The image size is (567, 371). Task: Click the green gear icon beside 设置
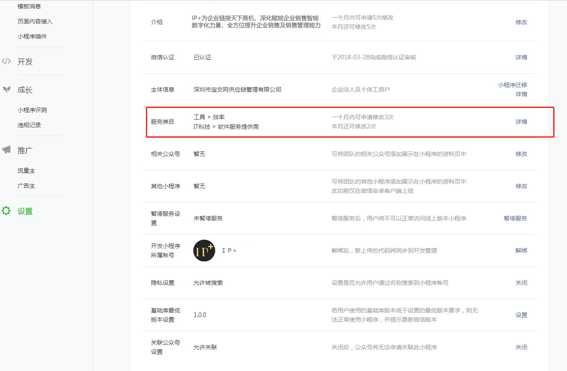coord(6,211)
